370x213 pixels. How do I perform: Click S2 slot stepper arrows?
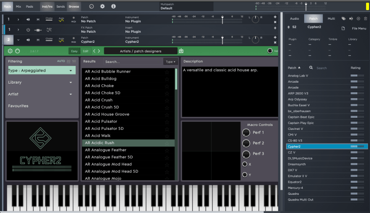288,27
